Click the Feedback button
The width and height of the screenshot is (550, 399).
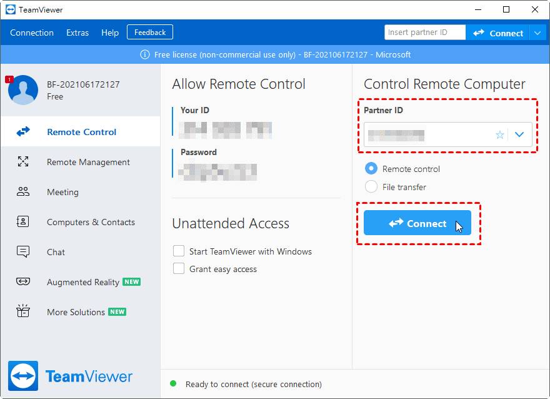[x=150, y=33]
